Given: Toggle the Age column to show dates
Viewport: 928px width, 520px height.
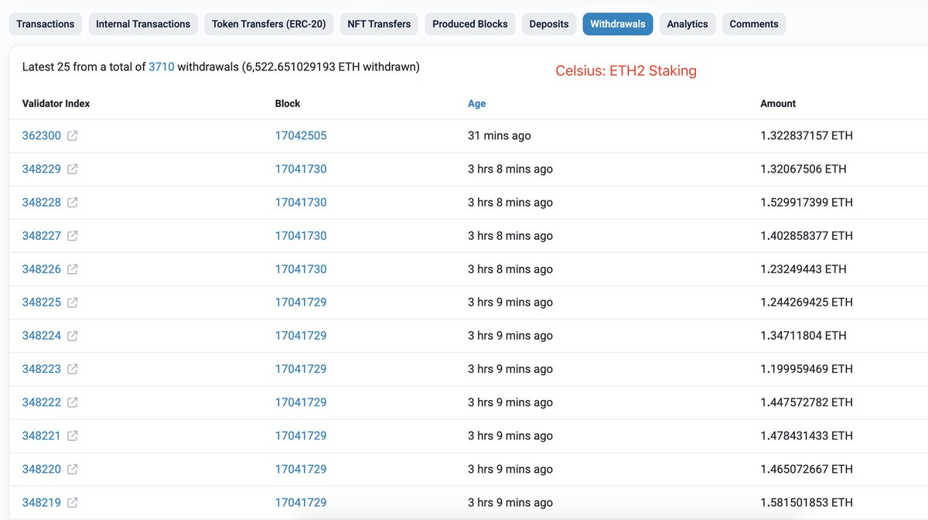Looking at the screenshot, I should pyautogui.click(x=476, y=103).
